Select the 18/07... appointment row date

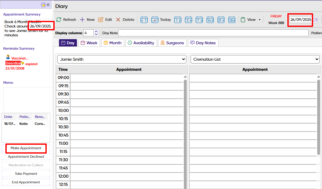coord(10,124)
